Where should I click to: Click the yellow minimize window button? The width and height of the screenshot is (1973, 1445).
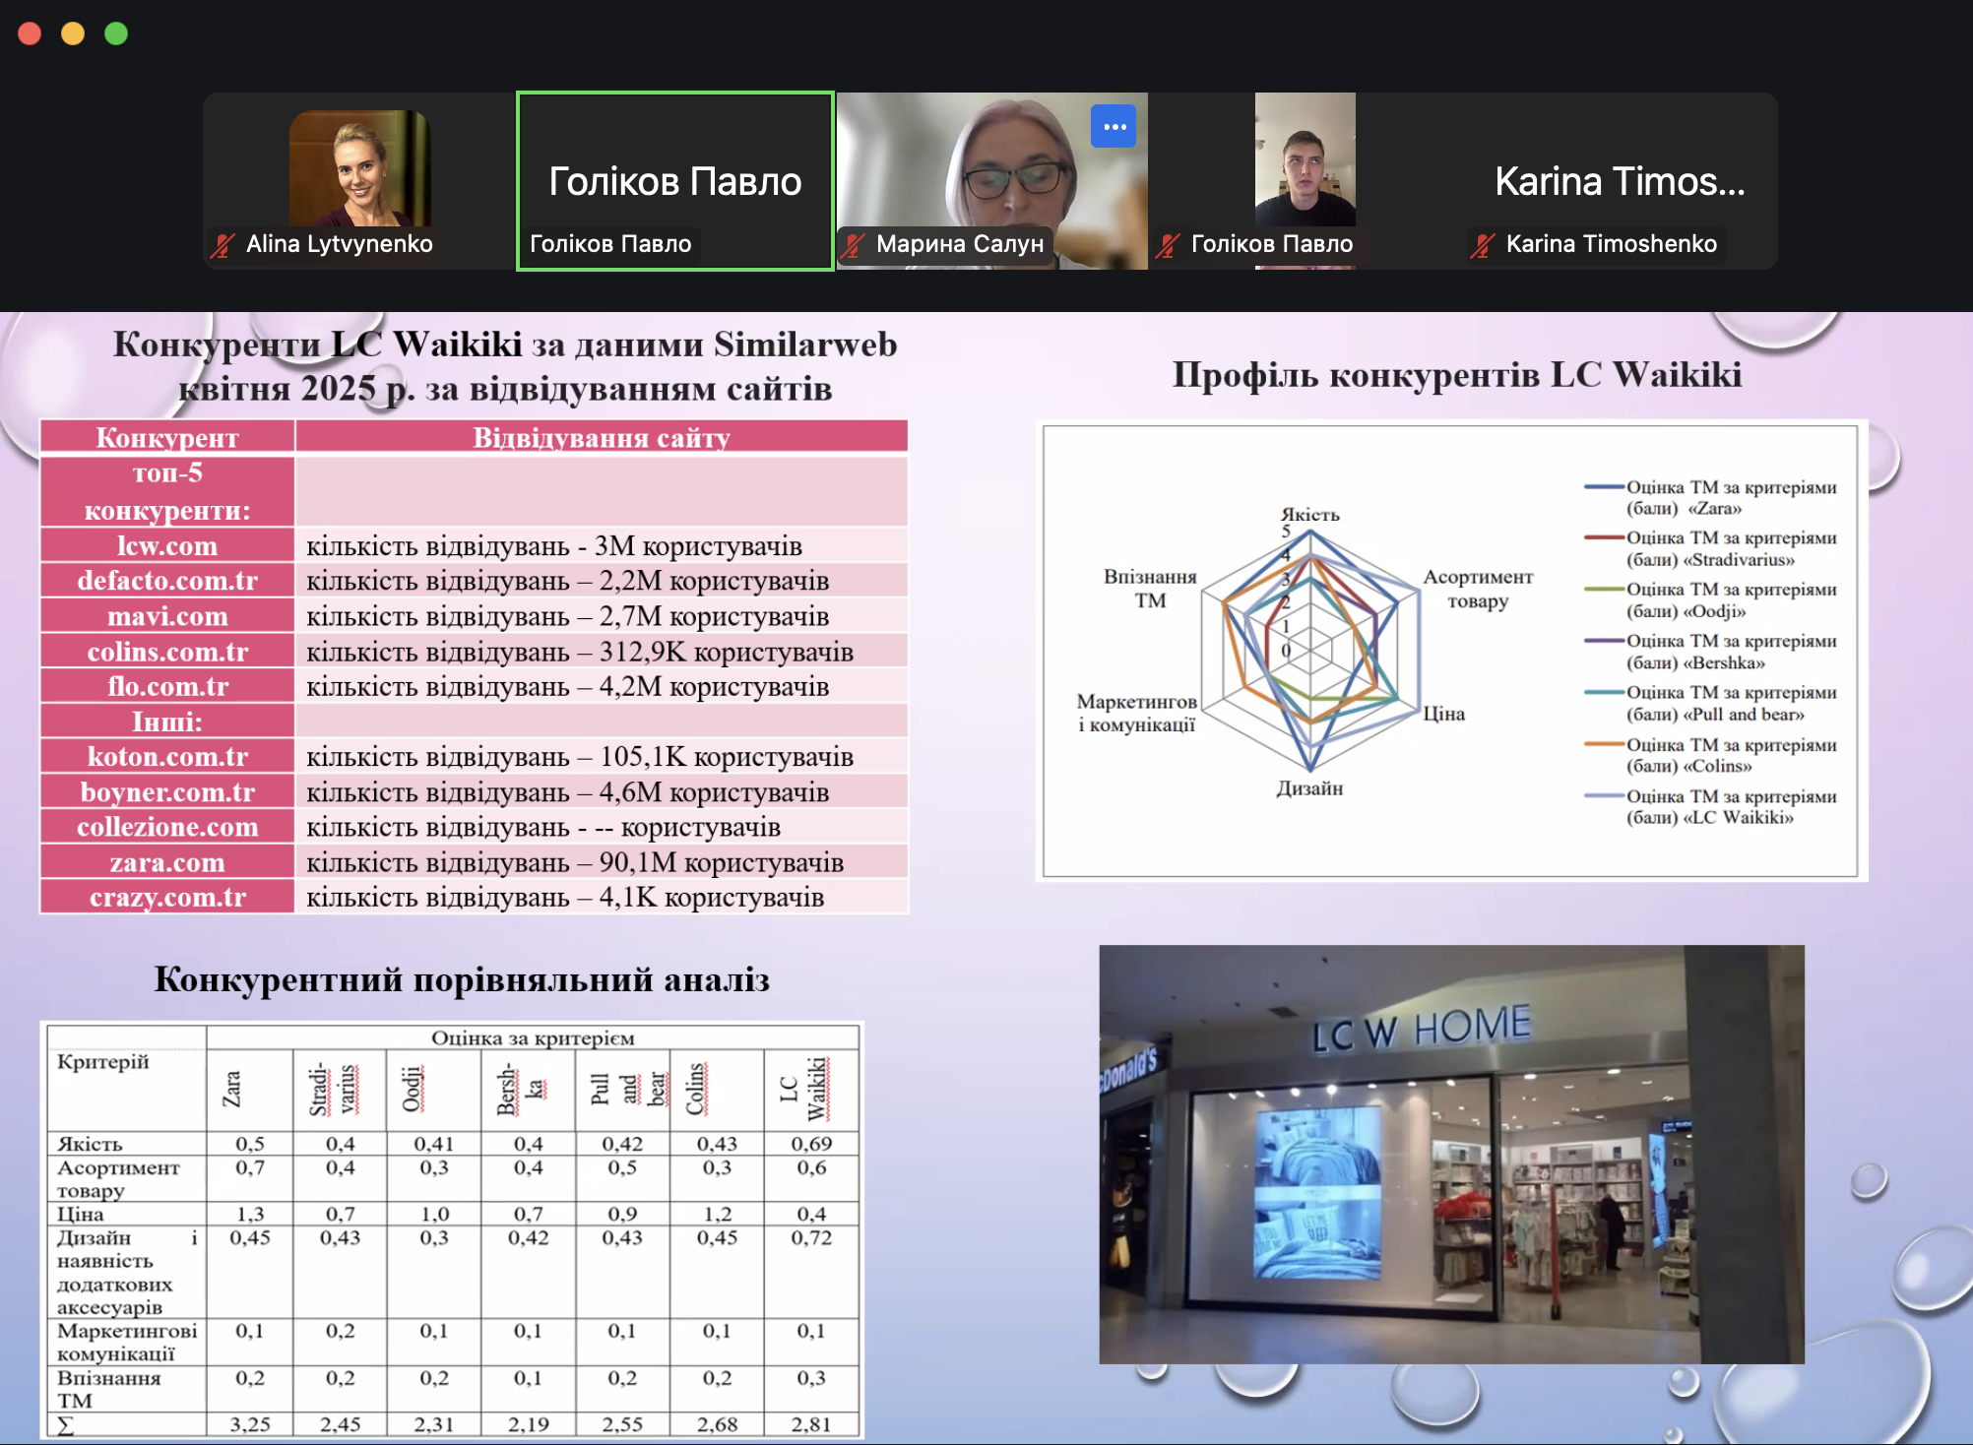[x=73, y=33]
